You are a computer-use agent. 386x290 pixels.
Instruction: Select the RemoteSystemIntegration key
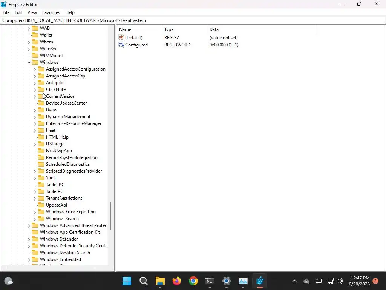click(72, 157)
